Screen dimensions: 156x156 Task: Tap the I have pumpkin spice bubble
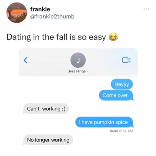(x=105, y=122)
